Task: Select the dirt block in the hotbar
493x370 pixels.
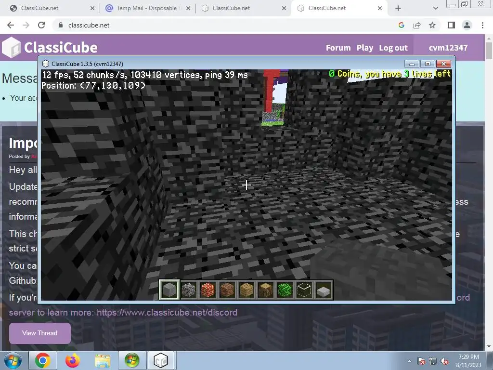Action: coord(227,290)
